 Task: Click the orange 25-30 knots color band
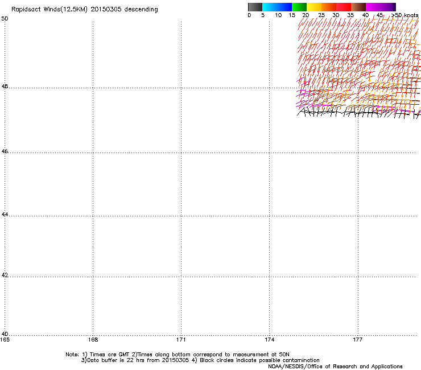point(329,7)
